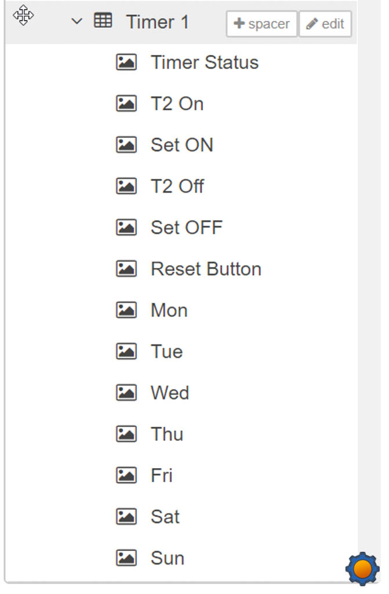
Task: Click the image icon next to Timer Status
Action: (126, 62)
